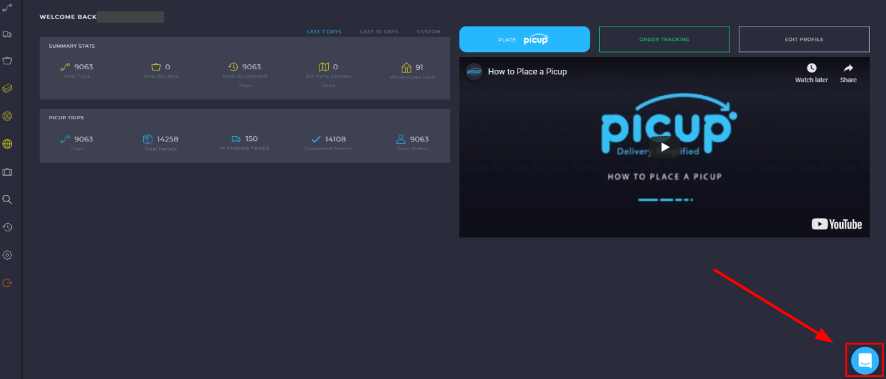The image size is (886, 379).
Task: Open the chat support bubble
Action: pos(865,360)
